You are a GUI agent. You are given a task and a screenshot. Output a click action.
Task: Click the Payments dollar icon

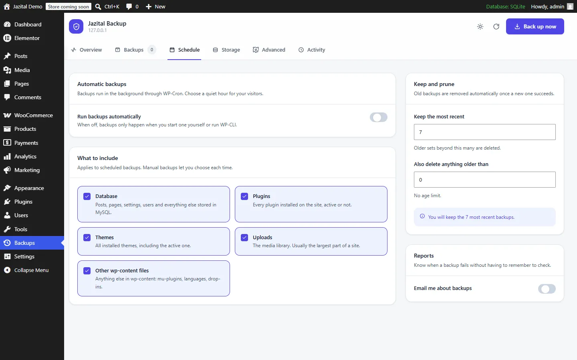tap(7, 143)
